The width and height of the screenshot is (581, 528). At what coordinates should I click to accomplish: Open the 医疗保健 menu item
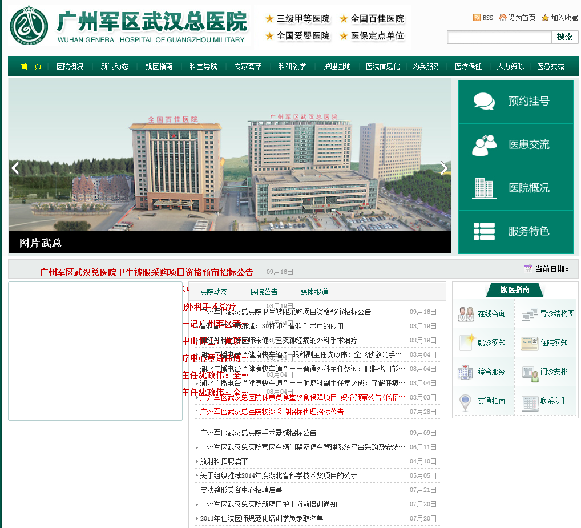tap(469, 66)
